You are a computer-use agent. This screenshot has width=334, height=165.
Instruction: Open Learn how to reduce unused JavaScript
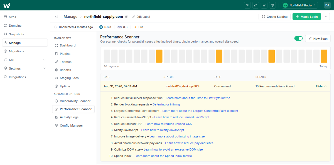(182, 117)
